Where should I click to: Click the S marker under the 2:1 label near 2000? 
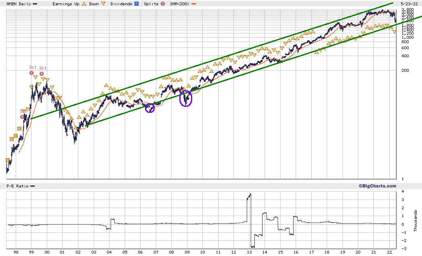pyautogui.click(x=42, y=74)
